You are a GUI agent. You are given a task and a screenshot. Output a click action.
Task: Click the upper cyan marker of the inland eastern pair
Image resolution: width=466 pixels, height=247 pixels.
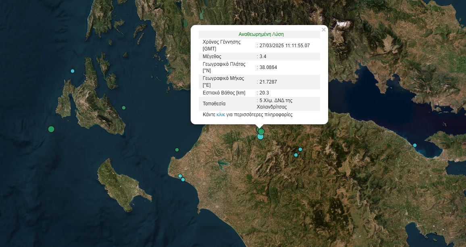(x=300, y=149)
